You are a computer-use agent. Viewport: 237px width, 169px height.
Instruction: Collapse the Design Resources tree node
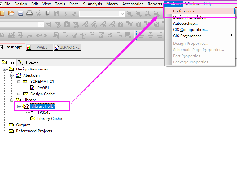(5, 69)
